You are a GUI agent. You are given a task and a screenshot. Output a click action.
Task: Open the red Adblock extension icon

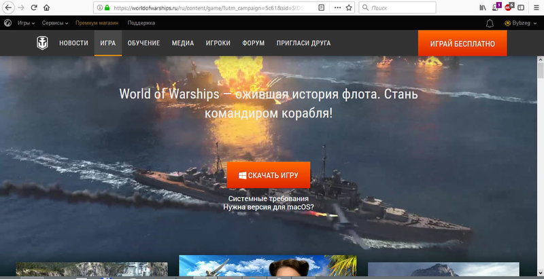509,7
